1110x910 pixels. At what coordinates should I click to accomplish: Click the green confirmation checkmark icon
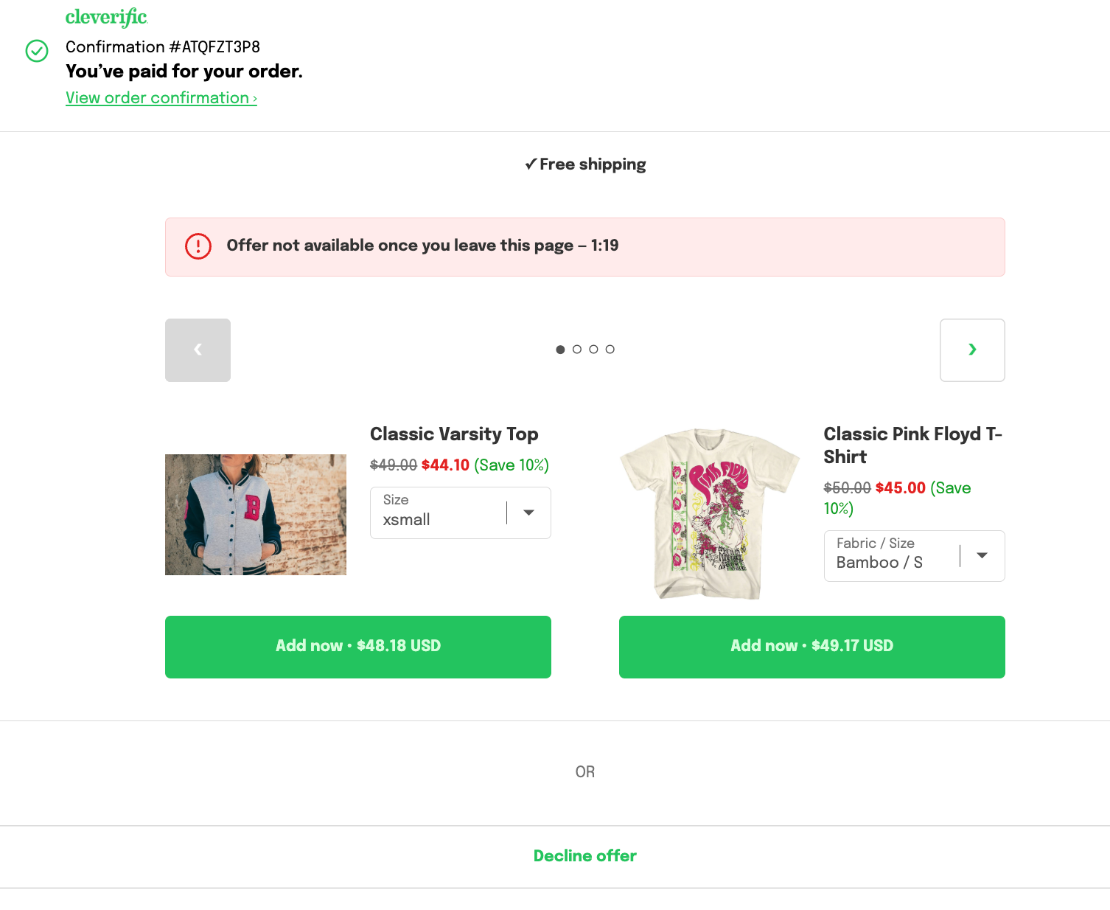click(37, 51)
